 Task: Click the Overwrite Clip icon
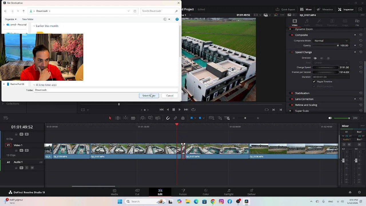pyautogui.click(x=150, y=118)
